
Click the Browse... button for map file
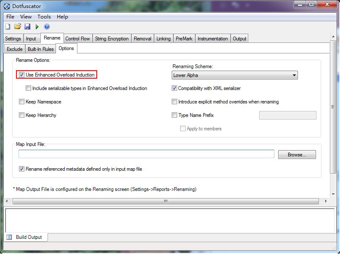coord(297,154)
